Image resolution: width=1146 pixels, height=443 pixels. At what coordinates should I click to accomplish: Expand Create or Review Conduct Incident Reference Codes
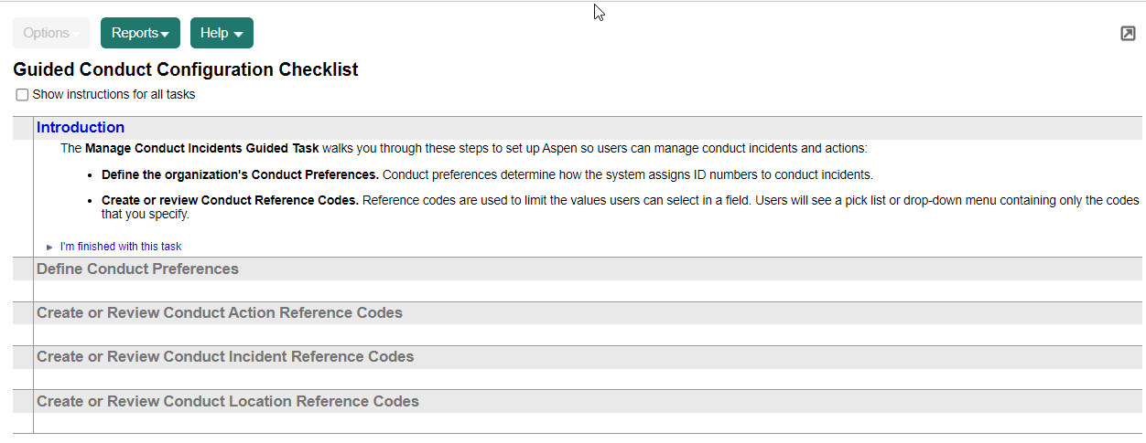click(225, 357)
